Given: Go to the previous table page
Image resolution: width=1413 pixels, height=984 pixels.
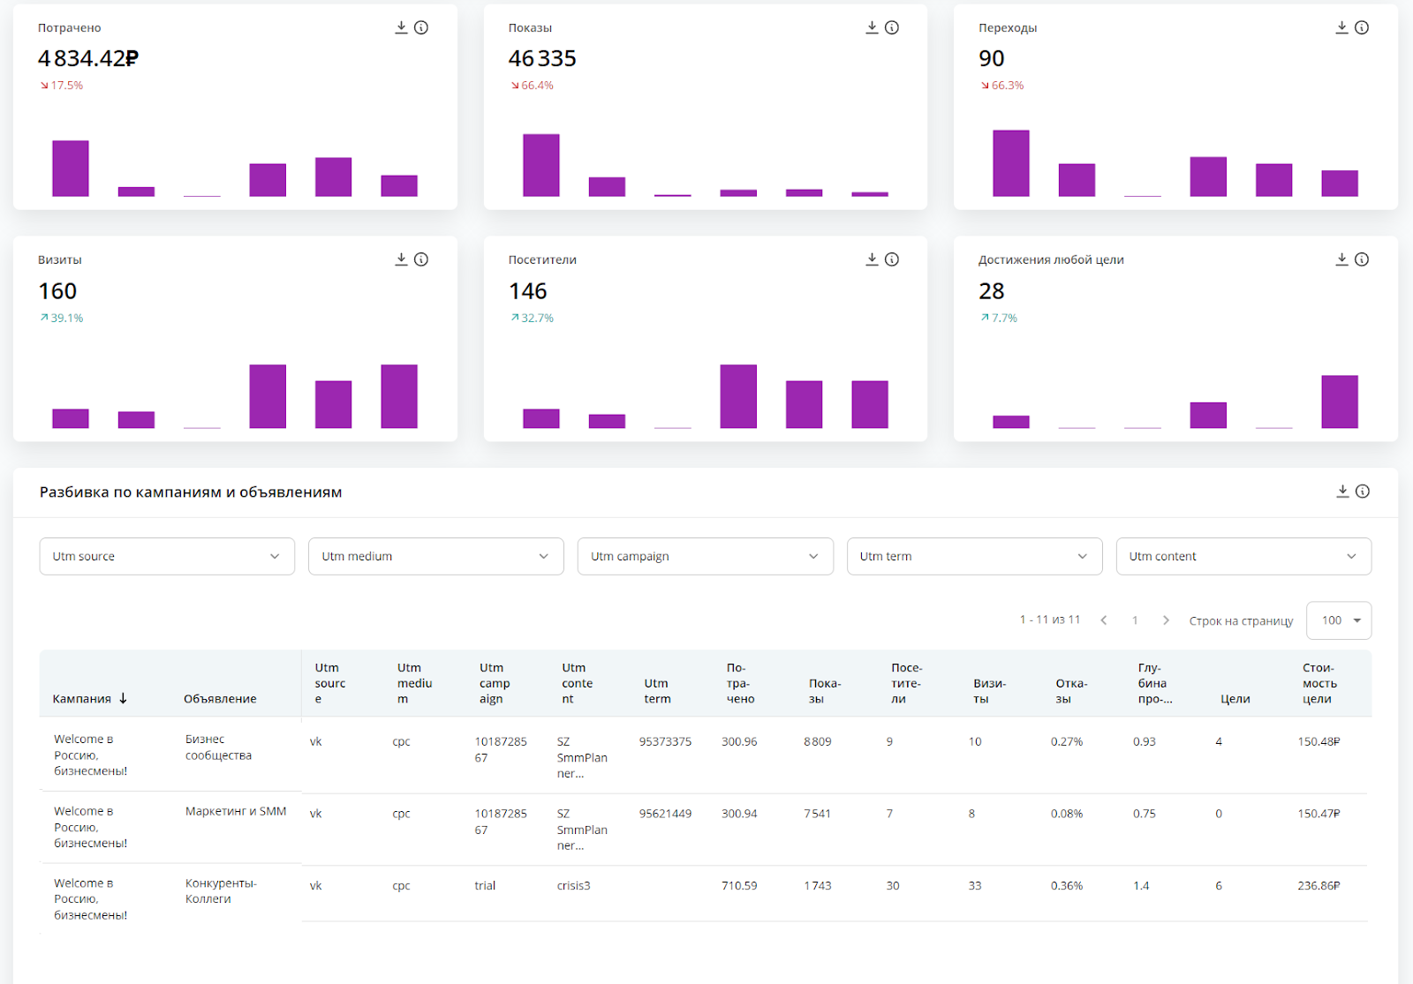Looking at the screenshot, I should click(1104, 620).
